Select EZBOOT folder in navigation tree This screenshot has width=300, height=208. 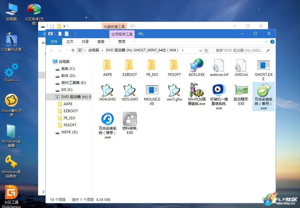coord(68,111)
